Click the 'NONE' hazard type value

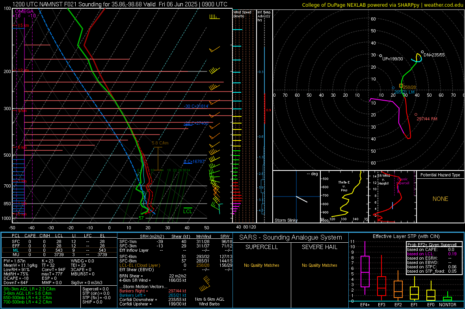click(440, 199)
